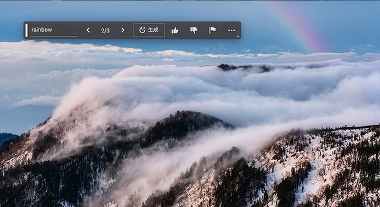Open the three-dot more options menu
This screenshot has height=207, width=380.
pyautogui.click(x=231, y=30)
